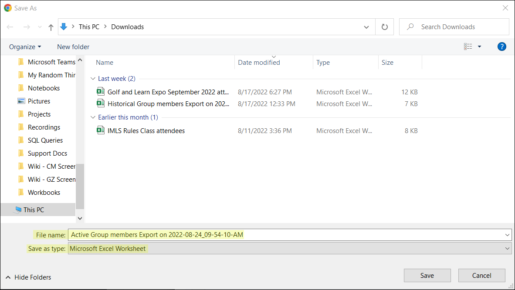Click Excel icon of Golf and Learn Expo file
515x290 pixels.
click(101, 92)
